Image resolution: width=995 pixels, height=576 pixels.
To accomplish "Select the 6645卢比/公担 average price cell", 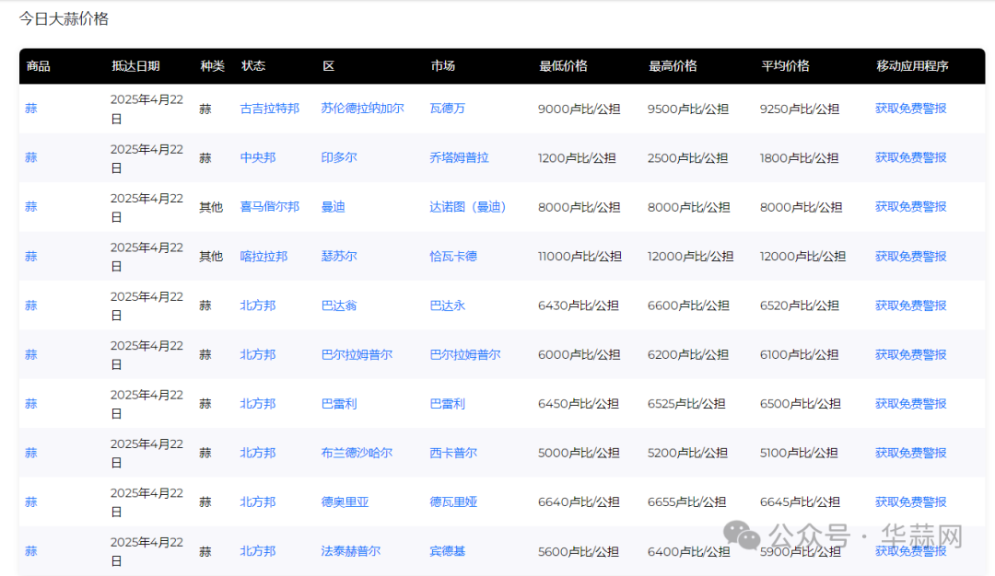I will pos(801,501).
